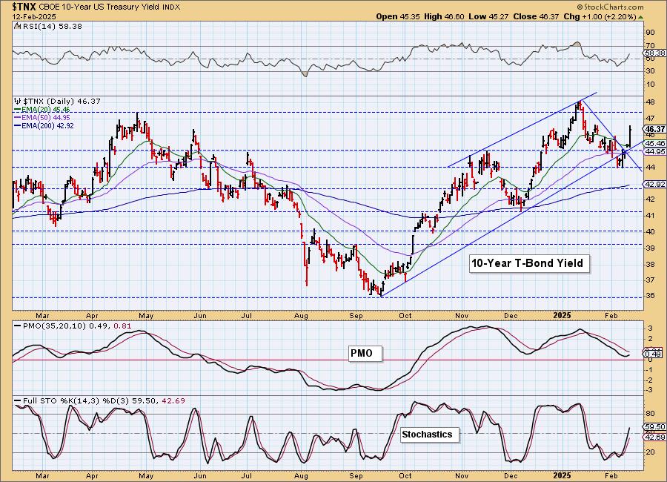Click the 2025 label under the price panel
The width and height of the screenshot is (667, 482).
point(562,315)
